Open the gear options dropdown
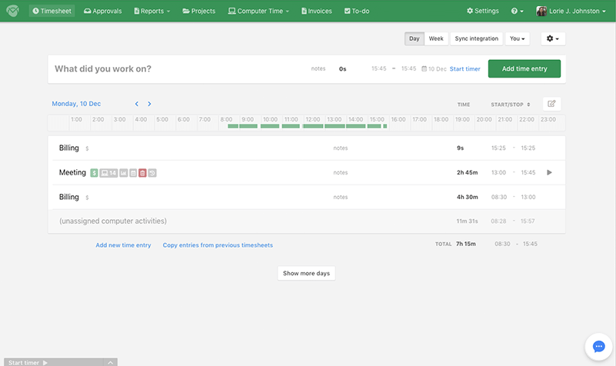The height and width of the screenshot is (366, 616). click(x=553, y=38)
